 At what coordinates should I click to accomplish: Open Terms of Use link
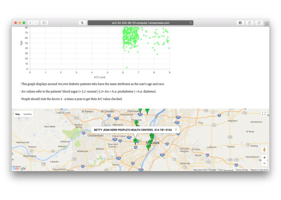click(242, 170)
